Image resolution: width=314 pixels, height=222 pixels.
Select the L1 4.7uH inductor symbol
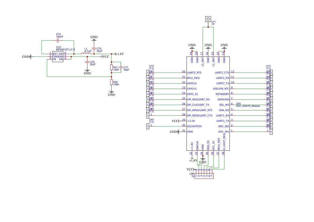pos(86,53)
